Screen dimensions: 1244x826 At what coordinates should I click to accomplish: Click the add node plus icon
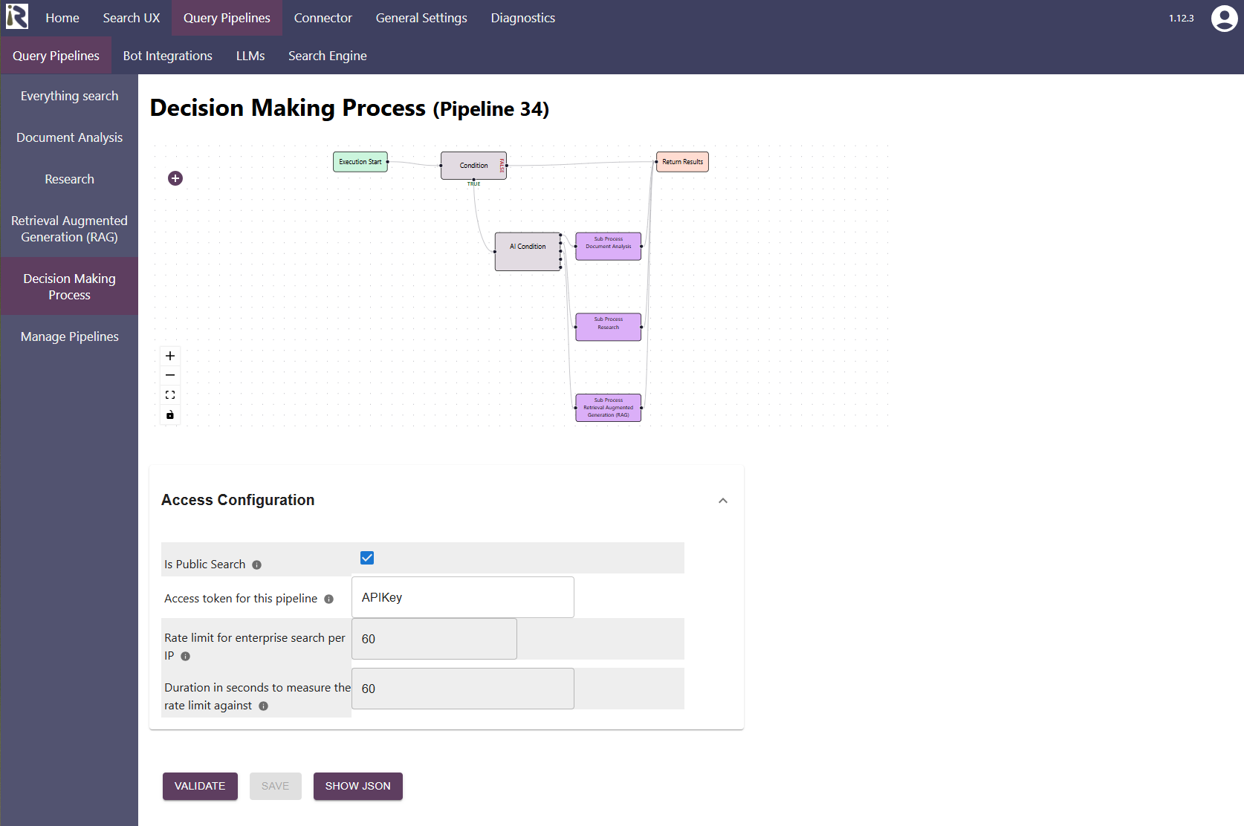(x=175, y=178)
